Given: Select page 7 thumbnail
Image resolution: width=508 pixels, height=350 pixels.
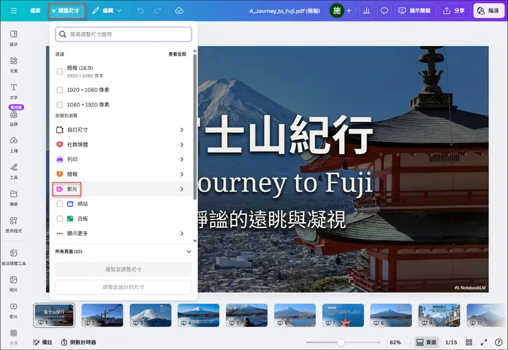Looking at the screenshot, I should coord(343,315).
